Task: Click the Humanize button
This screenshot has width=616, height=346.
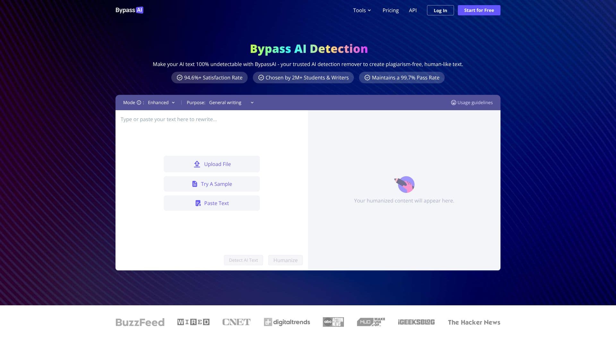Action: pos(286,260)
